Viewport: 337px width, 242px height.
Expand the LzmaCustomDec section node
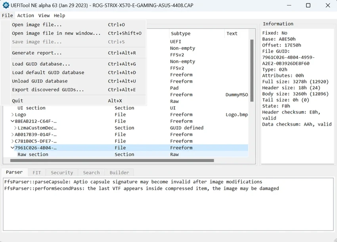tap(15, 128)
